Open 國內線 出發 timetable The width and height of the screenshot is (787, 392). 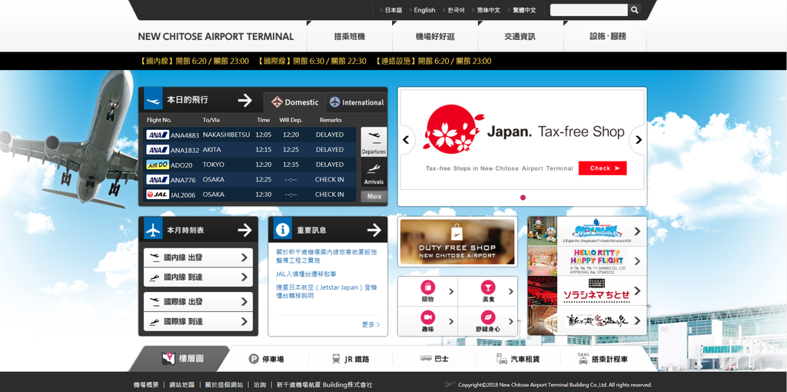(x=198, y=257)
